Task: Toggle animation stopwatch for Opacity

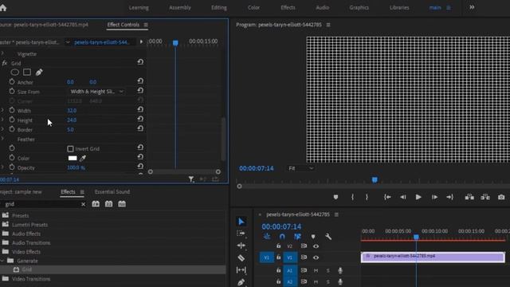Action: 12,167
